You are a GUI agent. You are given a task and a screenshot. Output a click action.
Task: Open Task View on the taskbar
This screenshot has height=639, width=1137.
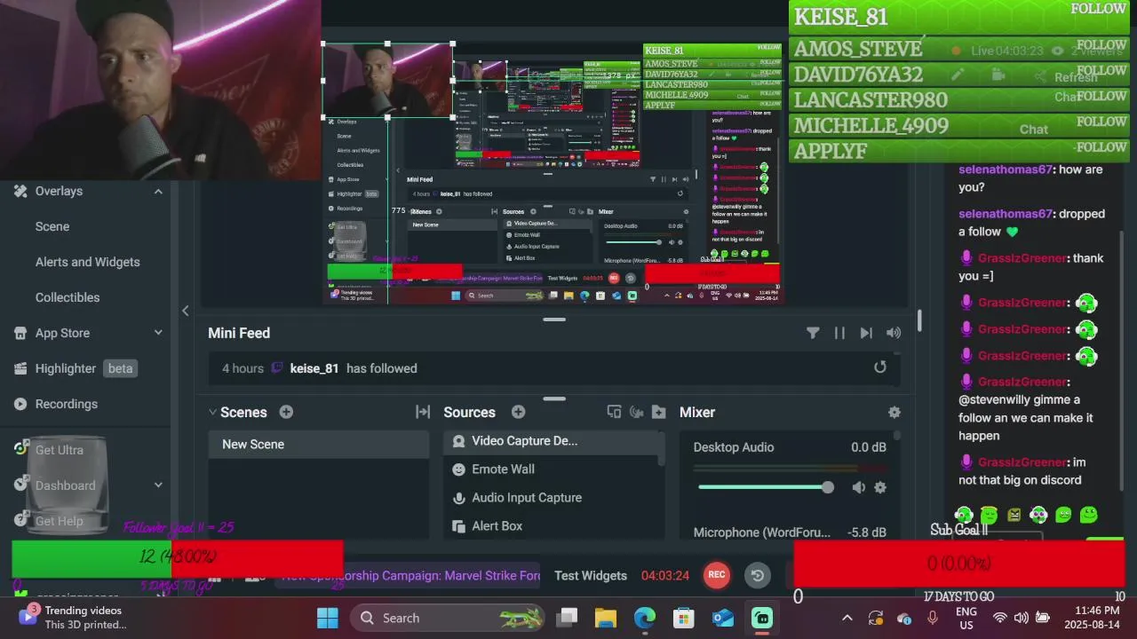point(567,618)
